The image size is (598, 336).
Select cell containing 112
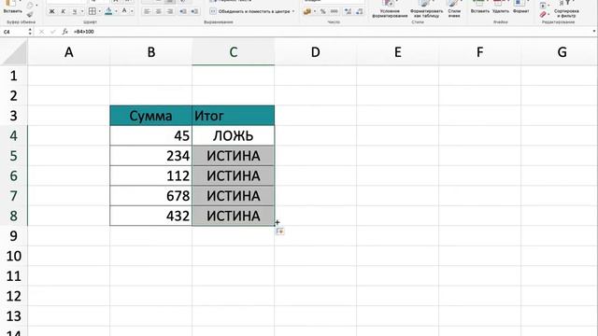151,175
